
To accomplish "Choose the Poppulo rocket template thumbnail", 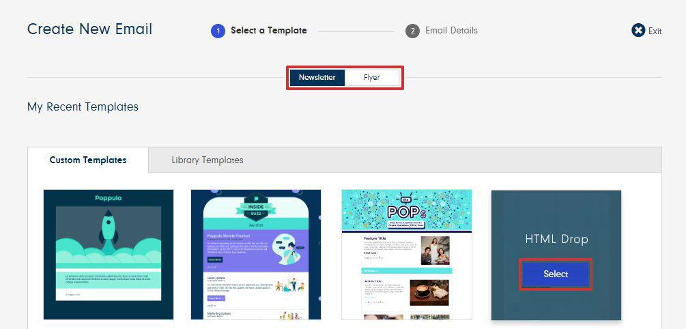I will tap(109, 255).
